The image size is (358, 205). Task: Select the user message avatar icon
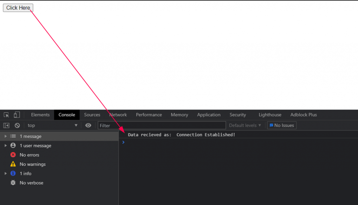(x=13, y=146)
